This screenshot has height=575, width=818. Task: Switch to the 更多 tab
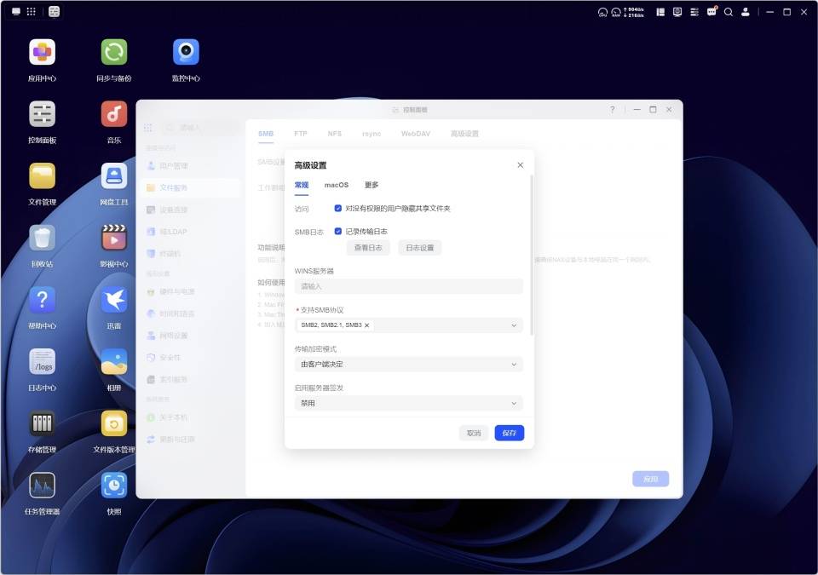[x=372, y=185]
